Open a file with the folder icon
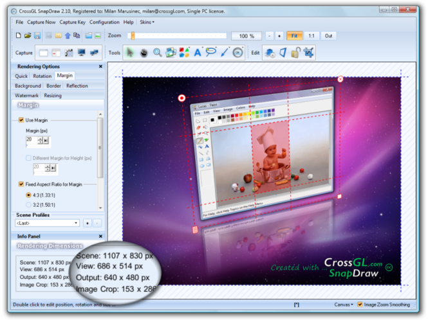The image size is (428, 320). tap(28, 35)
